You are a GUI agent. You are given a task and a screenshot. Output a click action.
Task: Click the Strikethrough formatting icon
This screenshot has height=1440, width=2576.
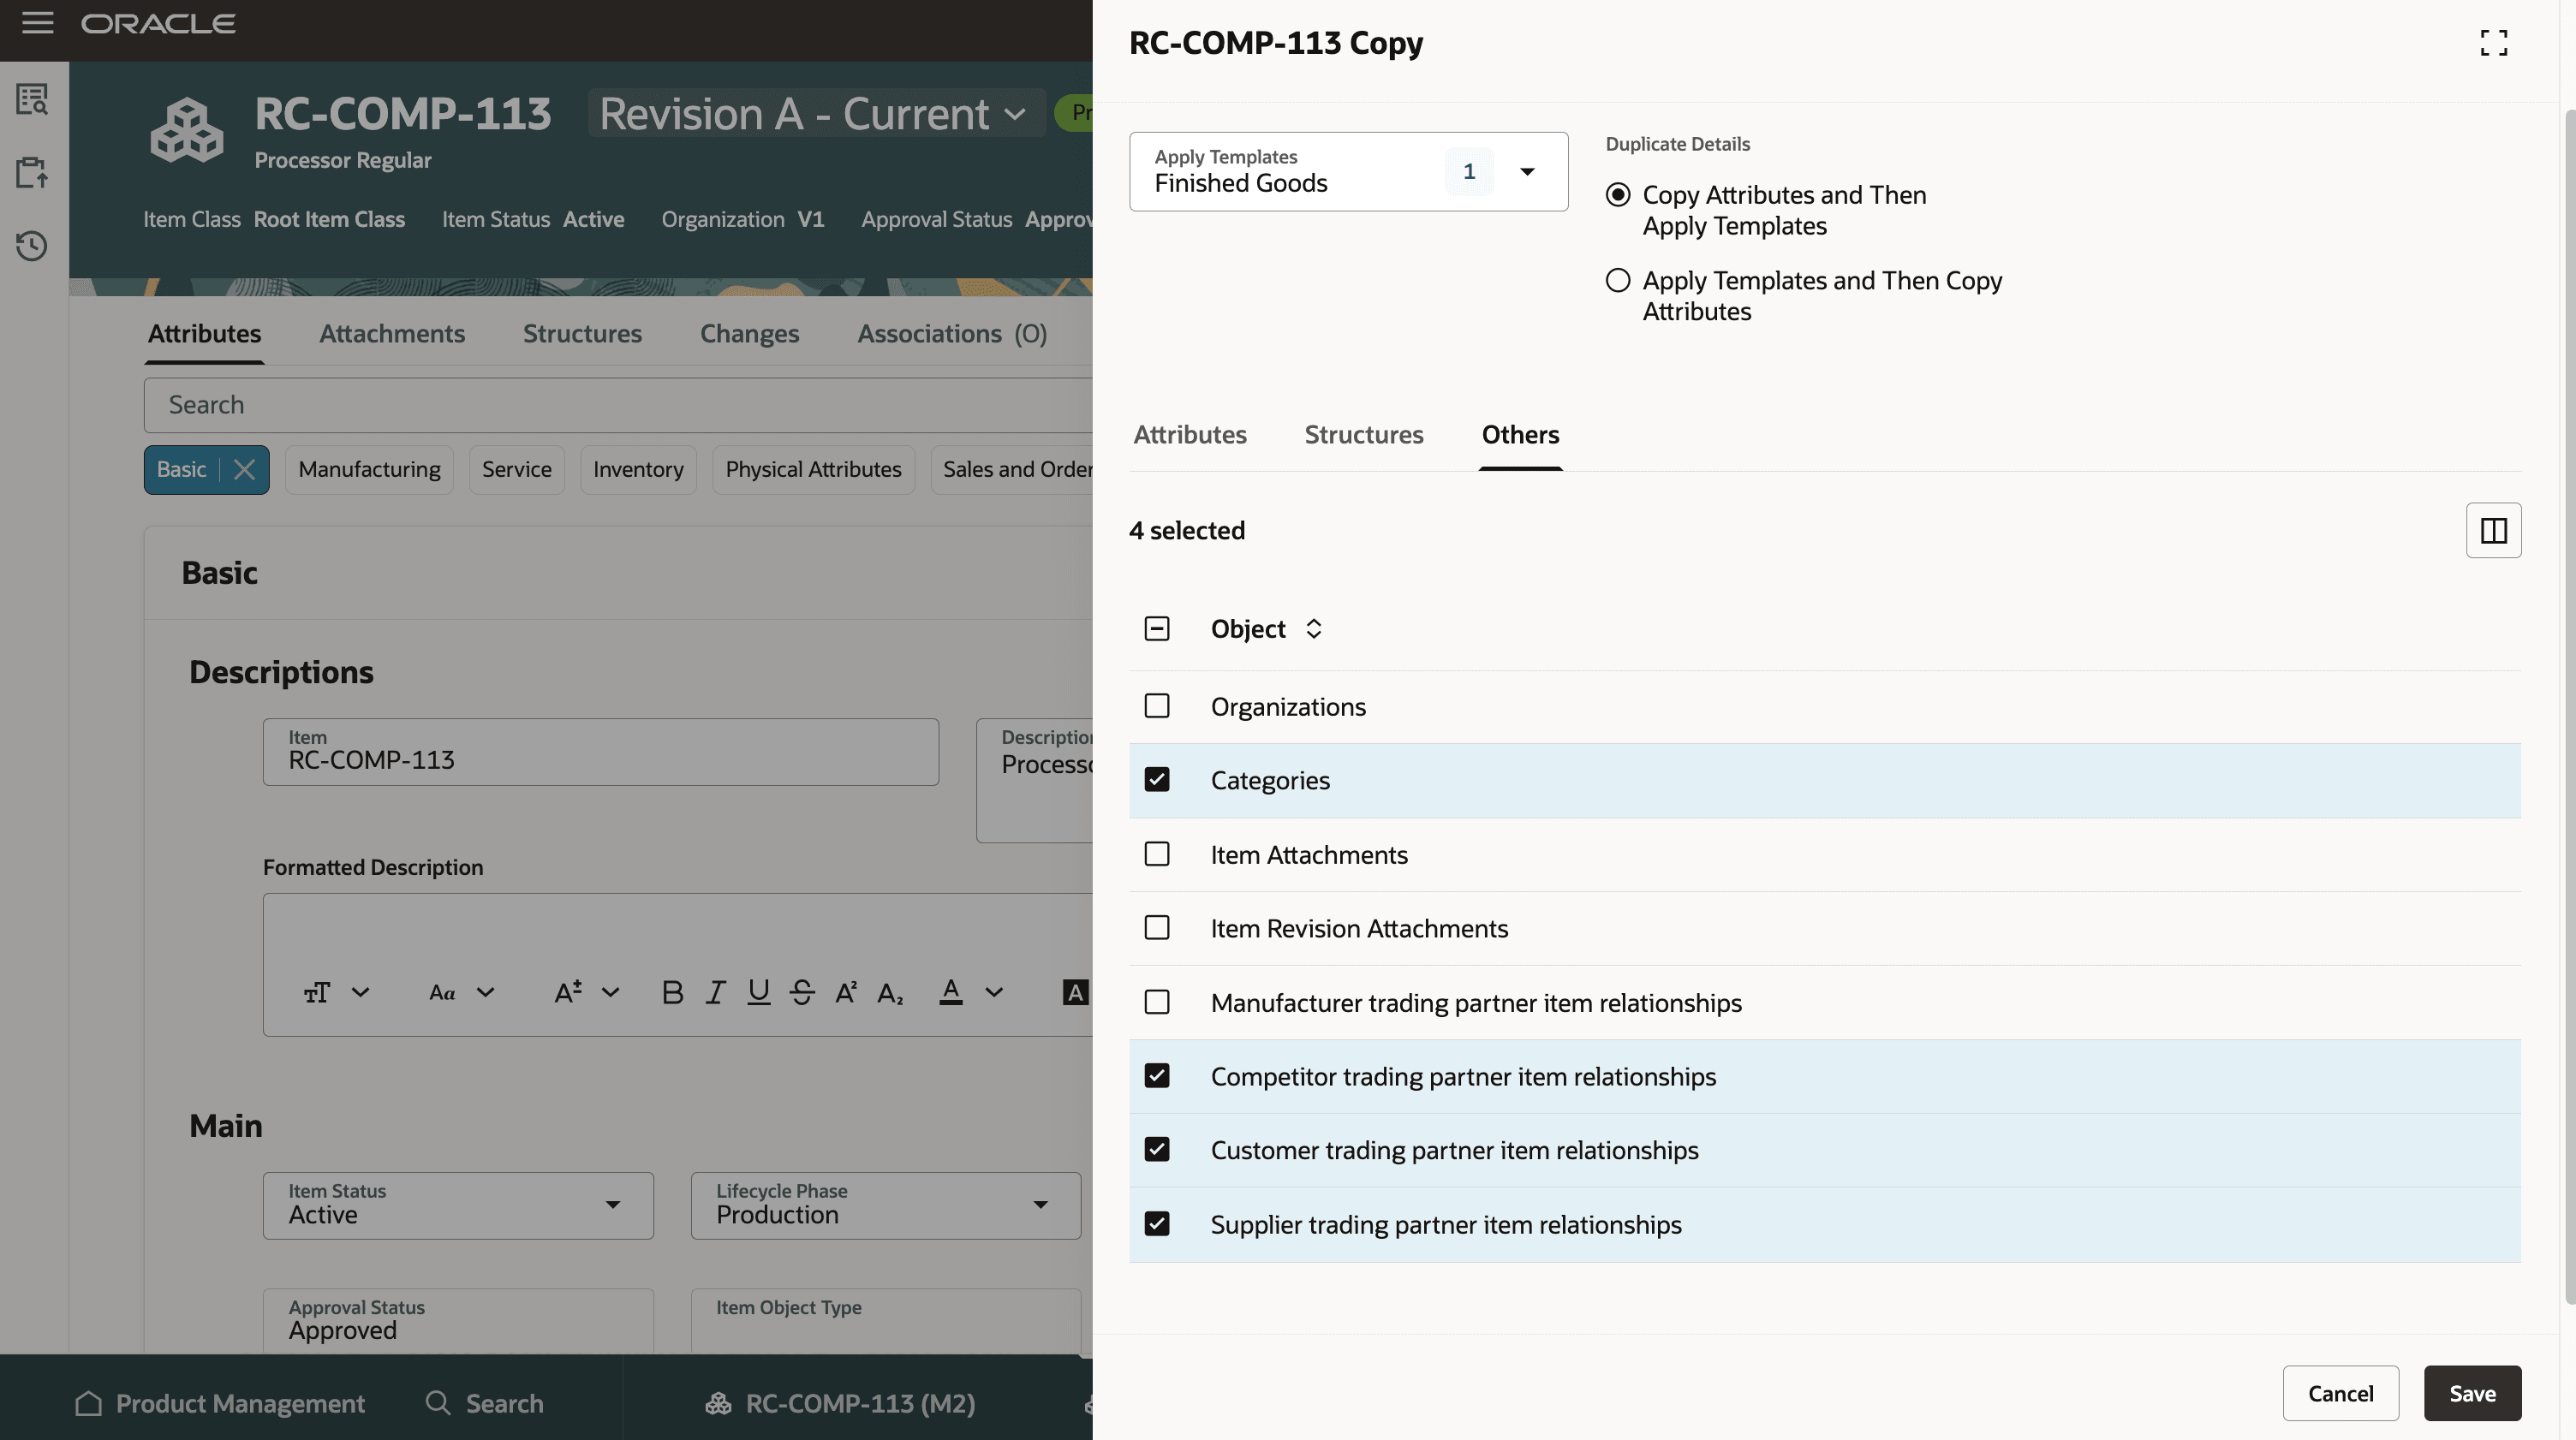tap(802, 992)
